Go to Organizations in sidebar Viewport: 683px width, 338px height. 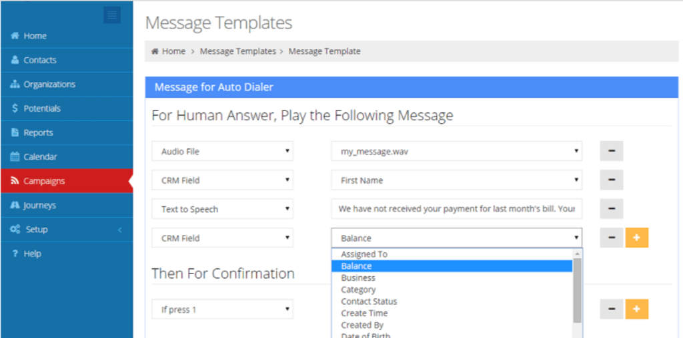[67, 84]
